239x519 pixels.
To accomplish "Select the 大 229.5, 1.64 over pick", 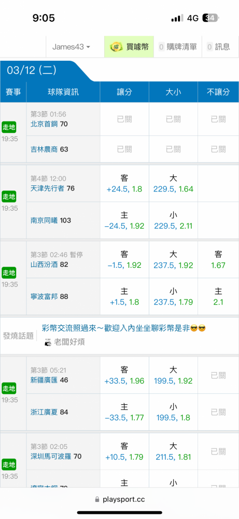I will point(173,184).
